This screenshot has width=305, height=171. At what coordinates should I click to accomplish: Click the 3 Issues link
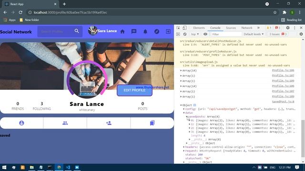(278, 34)
